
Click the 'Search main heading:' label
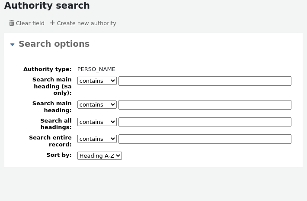pyautogui.click(x=52, y=107)
